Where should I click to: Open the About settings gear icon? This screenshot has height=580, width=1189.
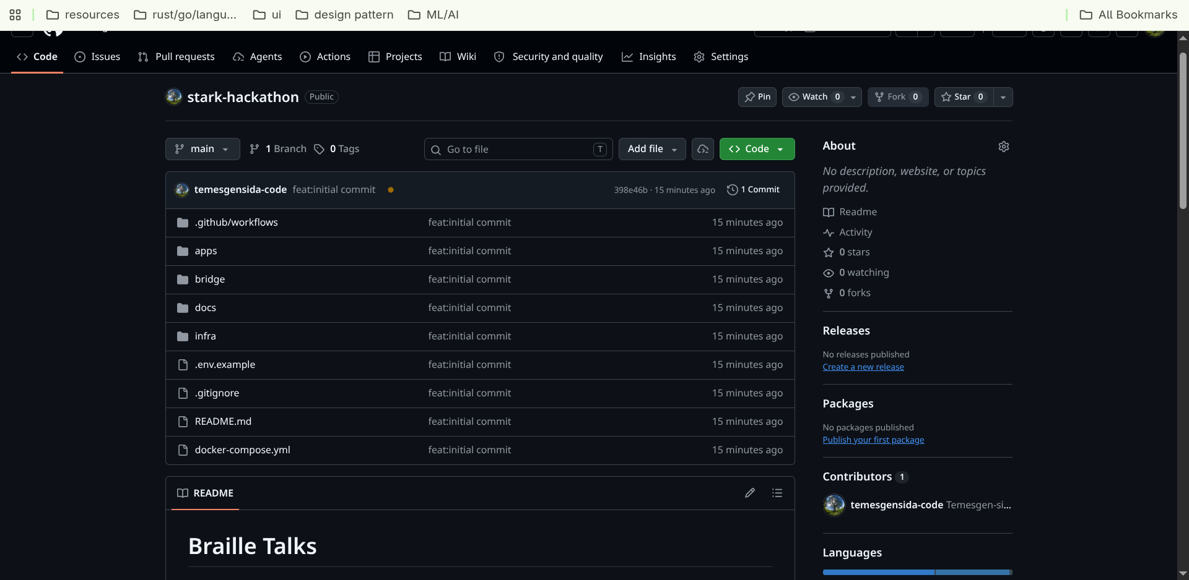(1004, 147)
